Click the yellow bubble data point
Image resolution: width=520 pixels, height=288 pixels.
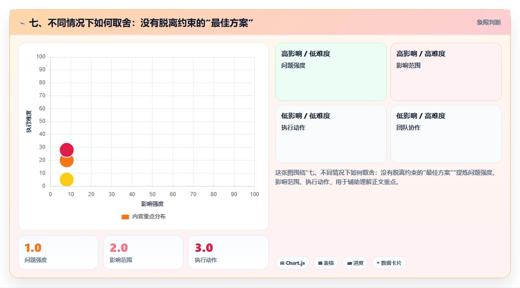click(x=67, y=179)
